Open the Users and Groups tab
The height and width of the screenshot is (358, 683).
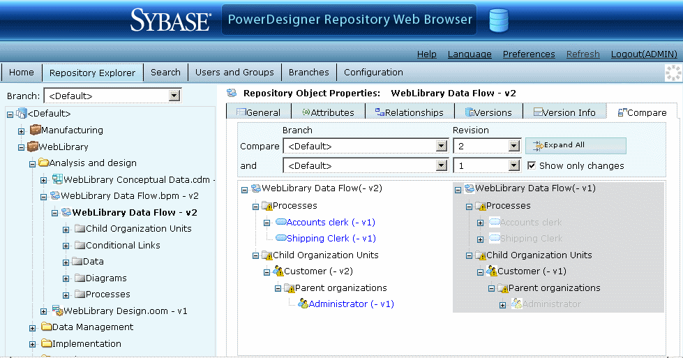point(234,72)
